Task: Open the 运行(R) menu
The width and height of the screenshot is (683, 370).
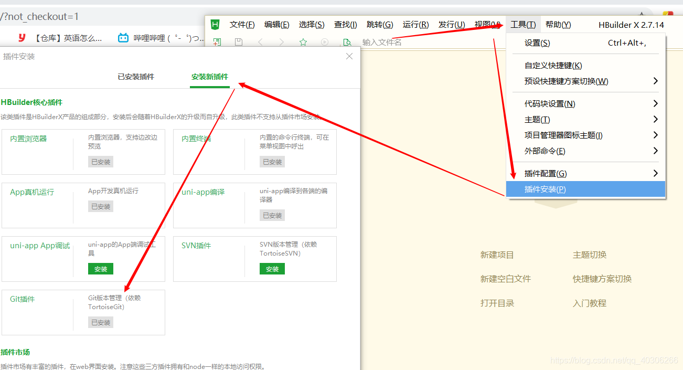Action: click(416, 25)
